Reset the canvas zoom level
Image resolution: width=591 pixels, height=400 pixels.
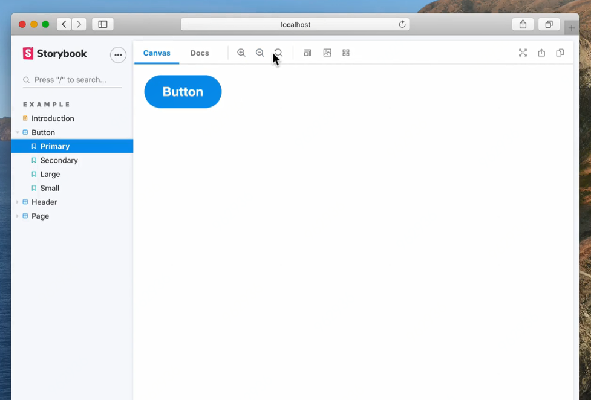click(x=279, y=53)
